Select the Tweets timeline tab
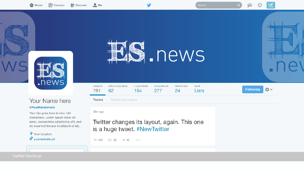Image resolution: width=304 pixels, height=171 pixels. click(98, 100)
